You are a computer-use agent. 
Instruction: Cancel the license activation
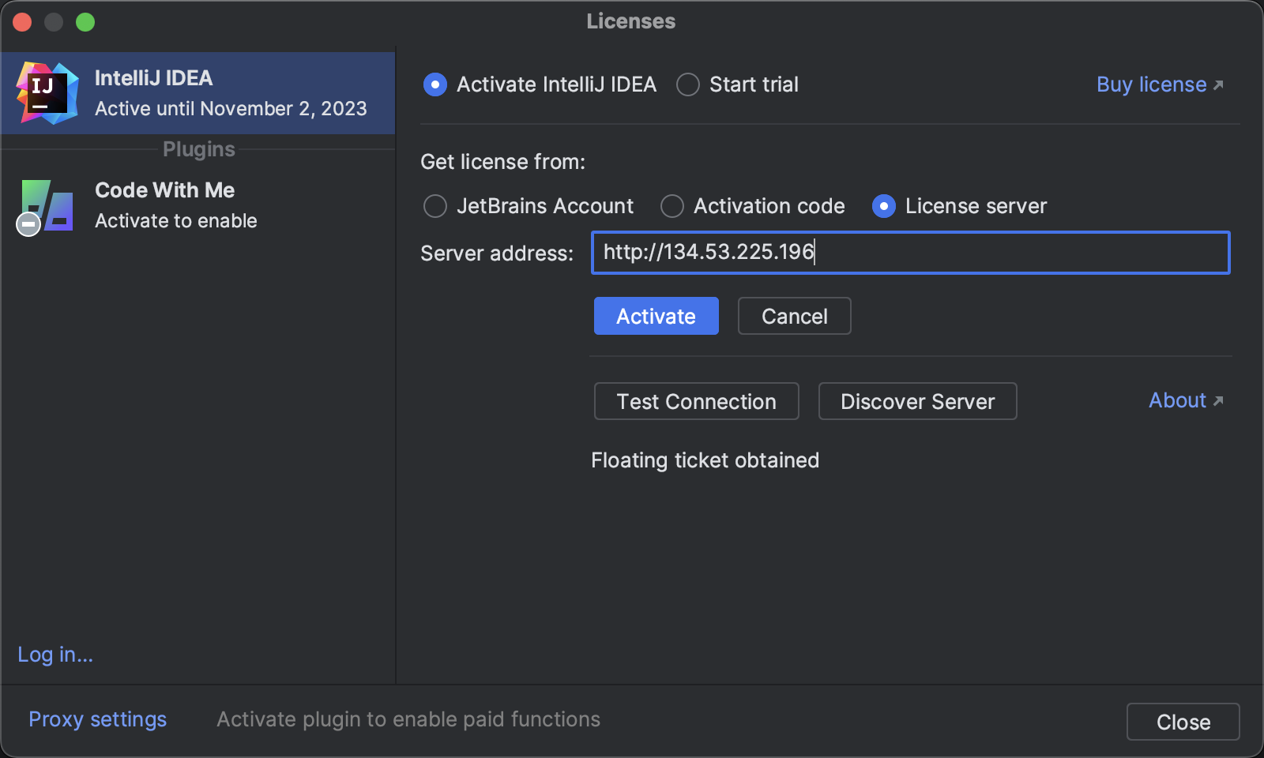coord(795,316)
